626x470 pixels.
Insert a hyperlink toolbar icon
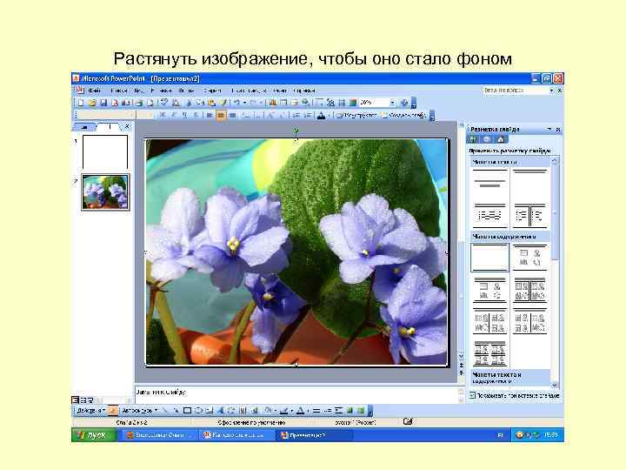coord(306,103)
